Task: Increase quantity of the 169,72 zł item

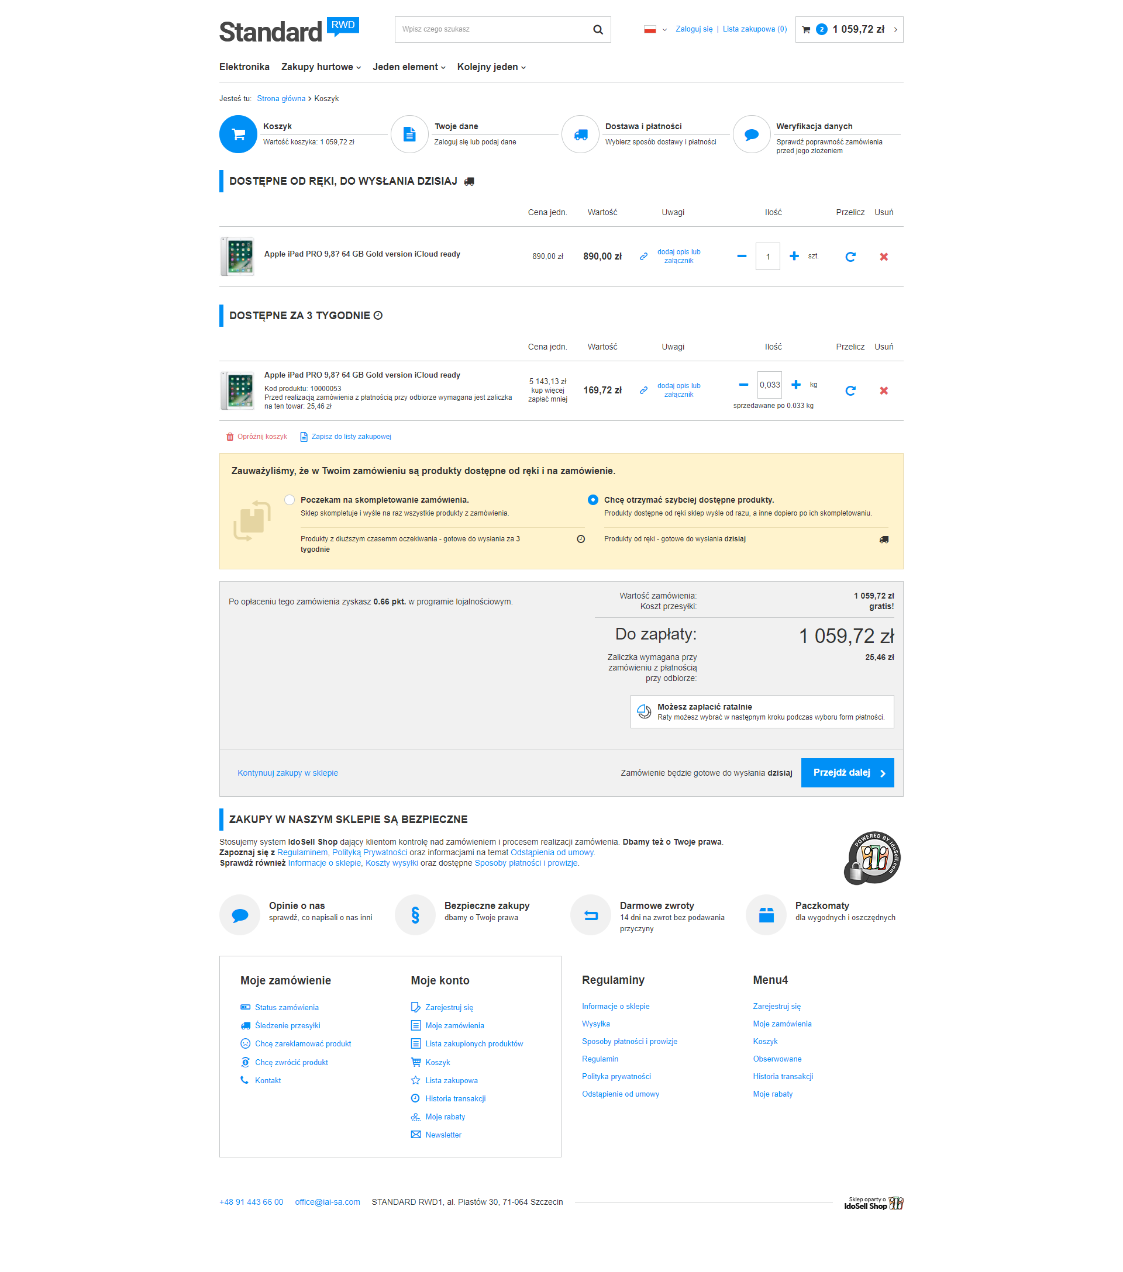Action: (796, 385)
